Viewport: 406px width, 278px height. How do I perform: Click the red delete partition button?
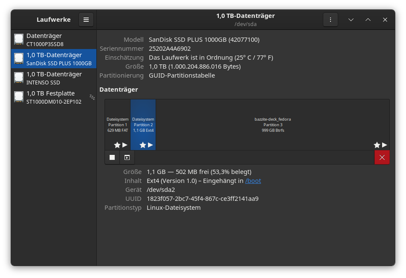tap(382, 157)
